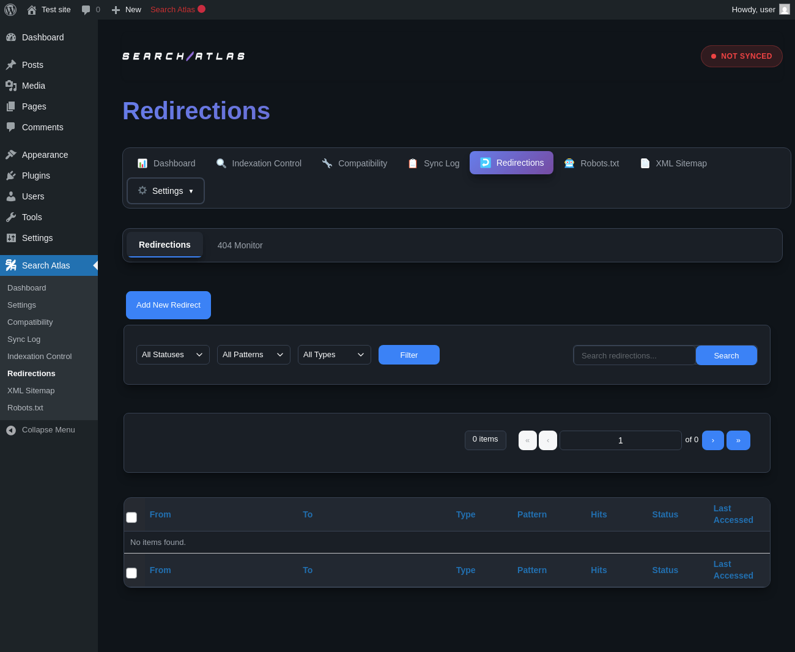
Task: Click the Plugins plug icon
Action: click(x=11, y=176)
